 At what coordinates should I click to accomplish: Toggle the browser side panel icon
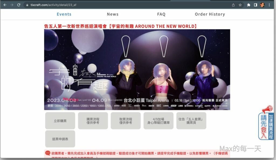pyautogui.click(x=256, y=5)
